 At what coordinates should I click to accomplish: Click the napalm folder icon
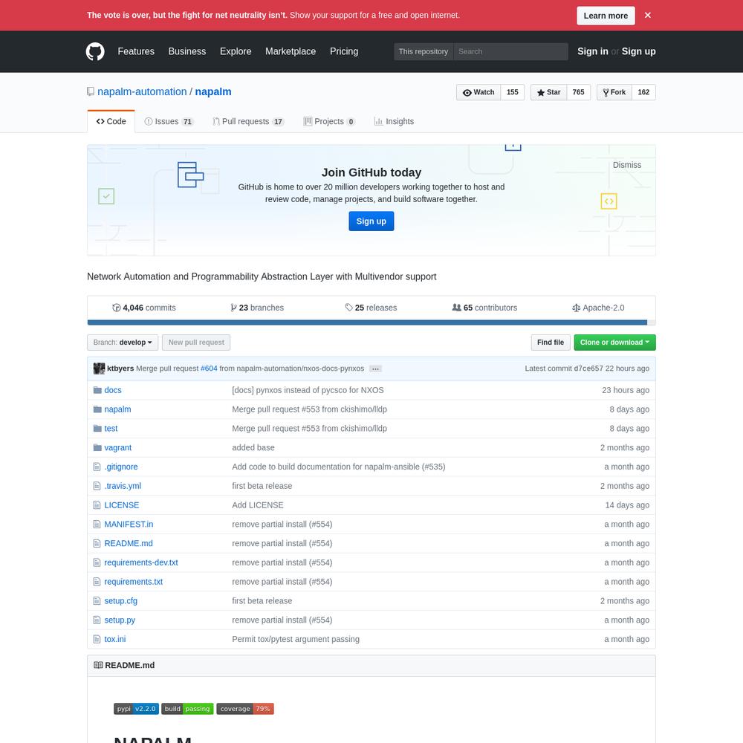coord(97,409)
